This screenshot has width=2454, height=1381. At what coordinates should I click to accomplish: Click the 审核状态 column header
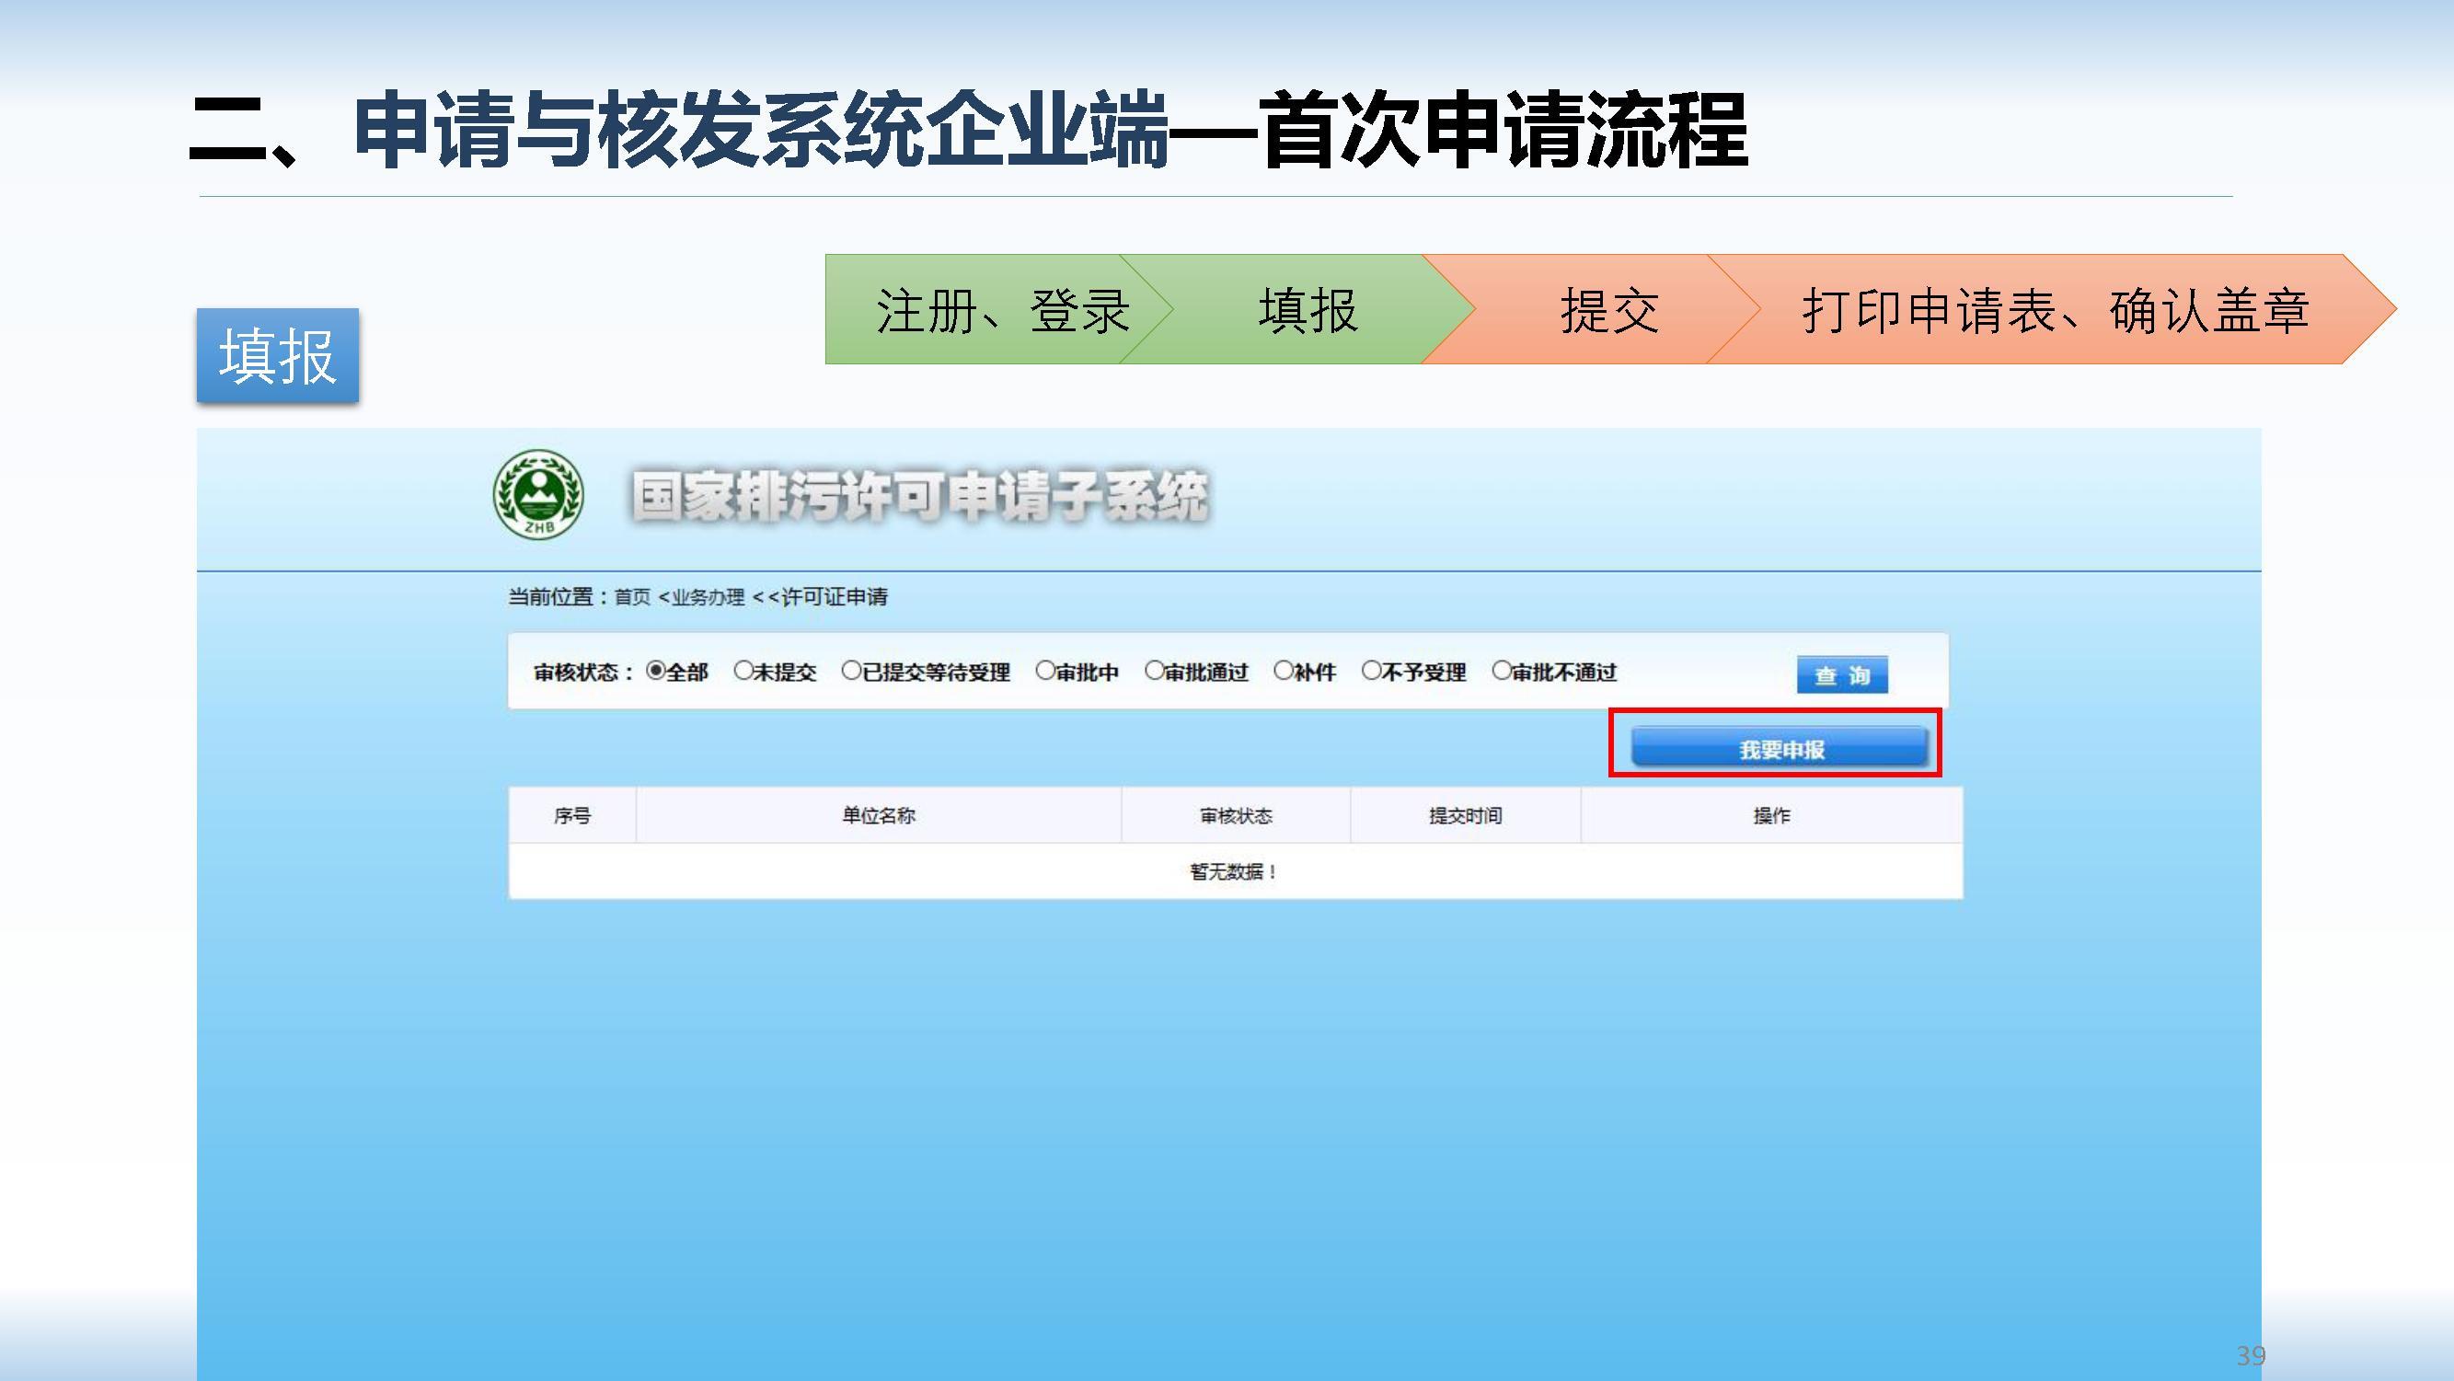[1236, 815]
